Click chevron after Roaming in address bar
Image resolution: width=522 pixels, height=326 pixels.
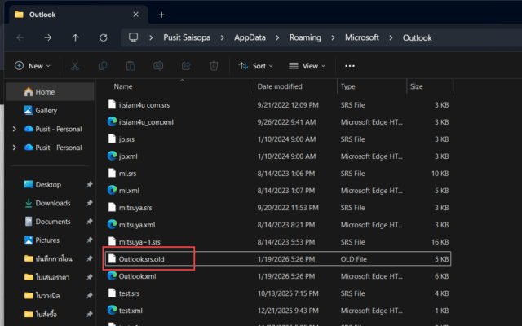(333, 37)
